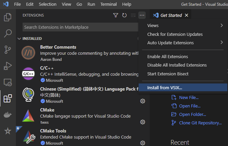This screenshot has height=146, width=228.
Task: Click the Search Extensions in Marketplace field
Action: 80,27
